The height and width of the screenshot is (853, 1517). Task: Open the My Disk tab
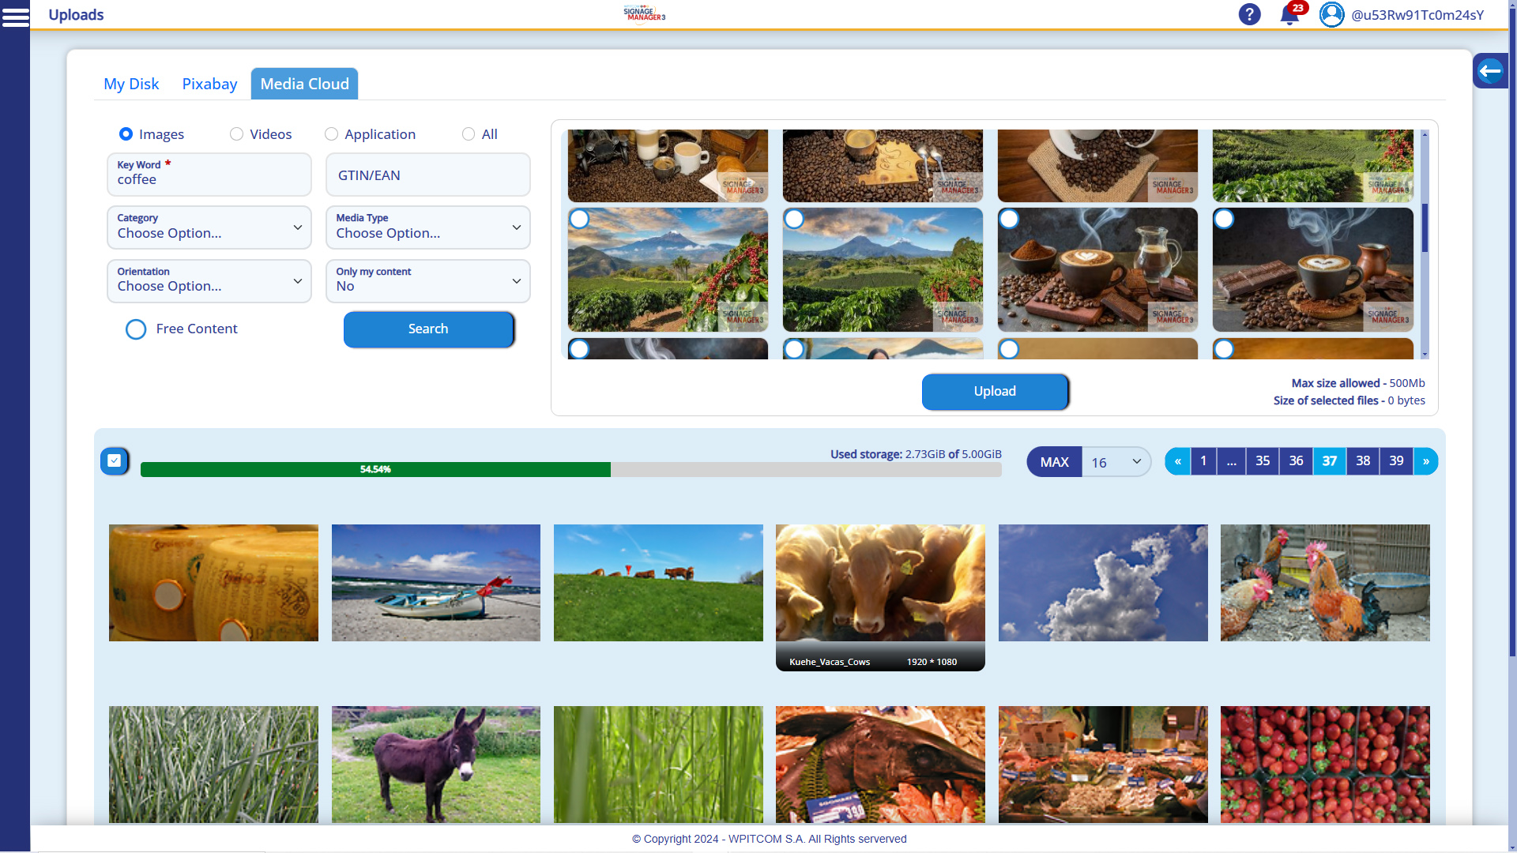point(131,84)
